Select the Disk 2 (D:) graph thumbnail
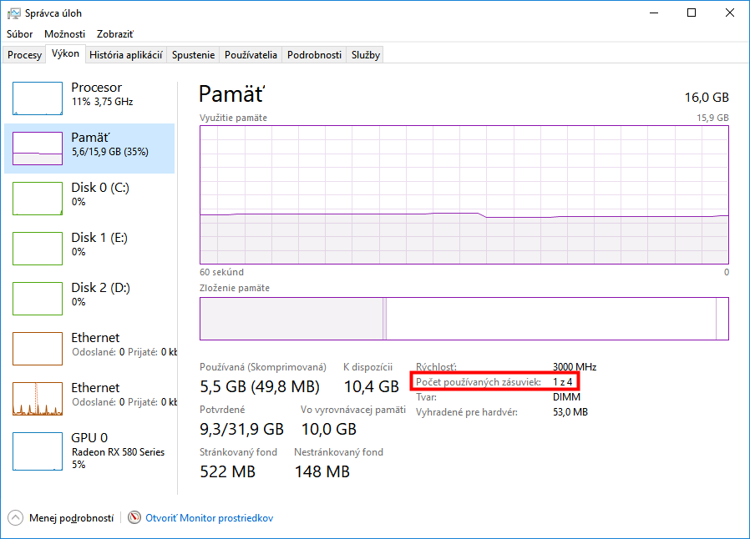This screenshot has height=539, width=750. [38, 299]
